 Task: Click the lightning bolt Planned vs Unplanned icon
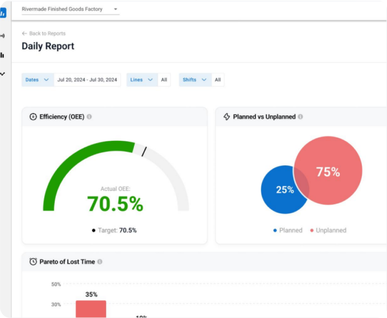[x=227, y=117]
